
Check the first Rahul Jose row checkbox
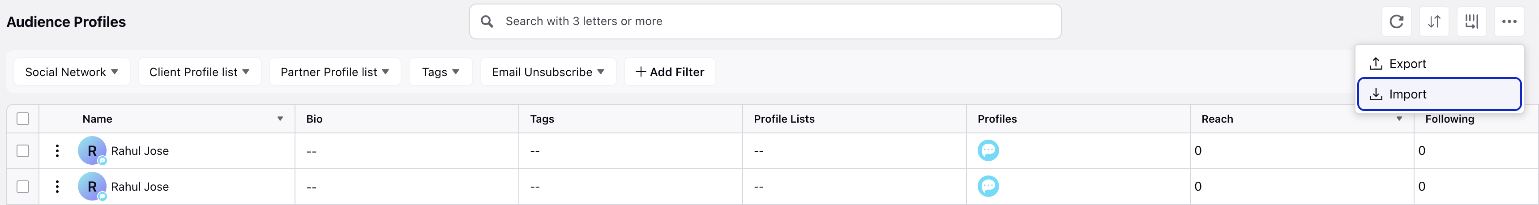(23, 150)
